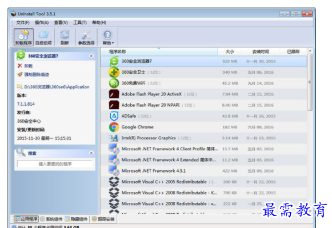The height and width of the screenshot is (228, 332).
Task: Click scrollbar up arrow of program list
Action: pos(310,51)
